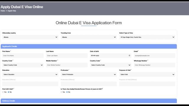
Task: Click the Mobile Number input field
Action: (67, 65)
